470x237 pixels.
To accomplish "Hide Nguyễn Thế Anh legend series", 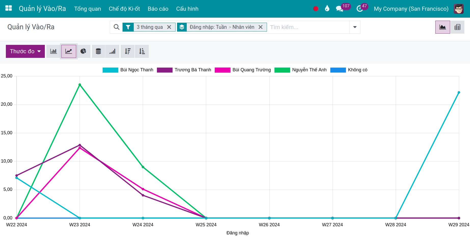I will point(300,70).
